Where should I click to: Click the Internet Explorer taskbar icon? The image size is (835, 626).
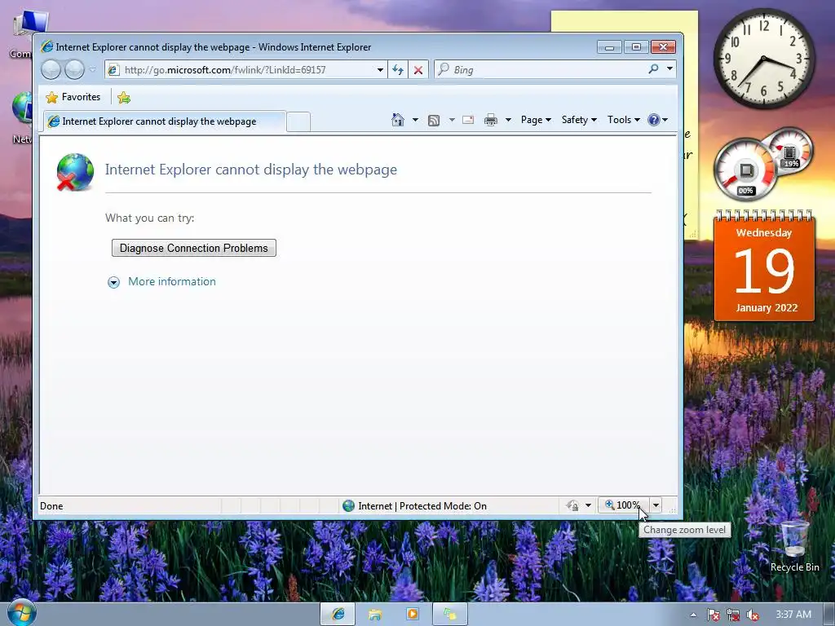[338, 615]
